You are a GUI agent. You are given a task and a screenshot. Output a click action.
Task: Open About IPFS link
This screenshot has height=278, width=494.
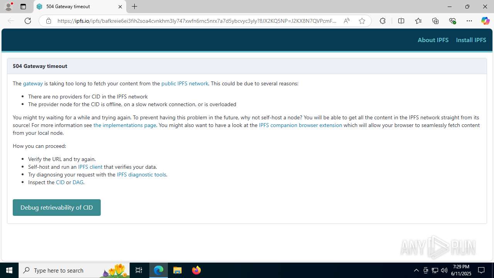coord(433,40)
